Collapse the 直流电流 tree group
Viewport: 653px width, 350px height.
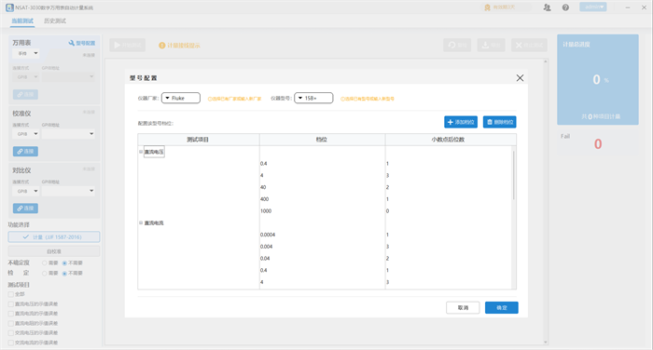click(141, 222)
